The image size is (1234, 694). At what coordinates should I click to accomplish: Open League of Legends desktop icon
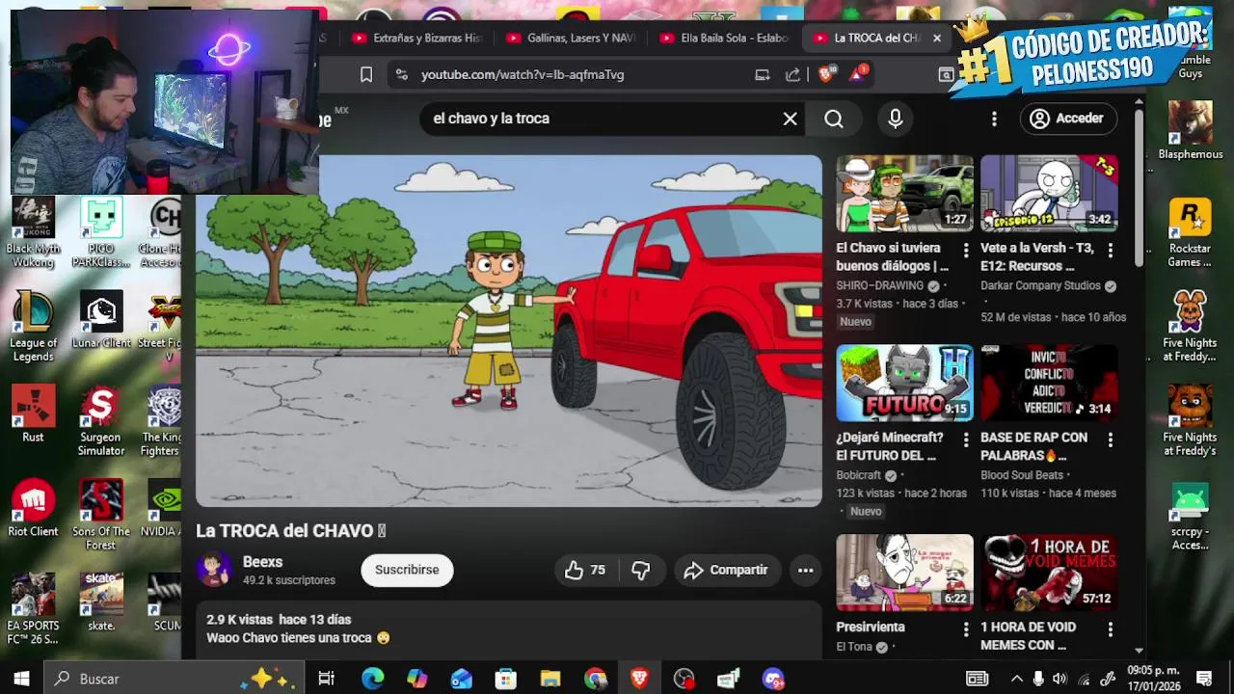click(x=34, y=326)
